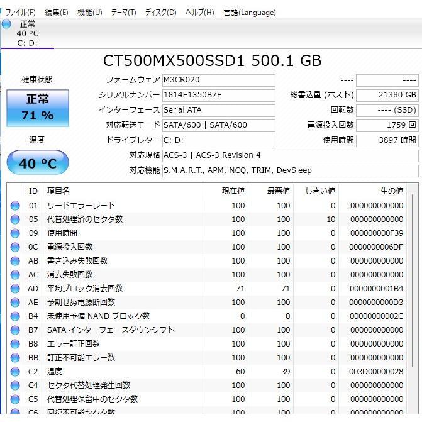Viewport: 422px width, 422px height.
Task: Select the row text 未使用予備 NAND ブロック数
Action: (98, 316)
